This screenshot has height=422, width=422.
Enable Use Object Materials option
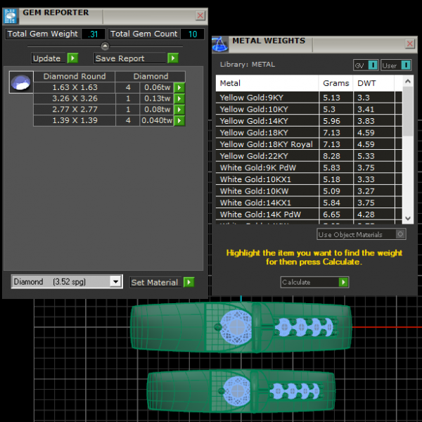click(401, 234)
